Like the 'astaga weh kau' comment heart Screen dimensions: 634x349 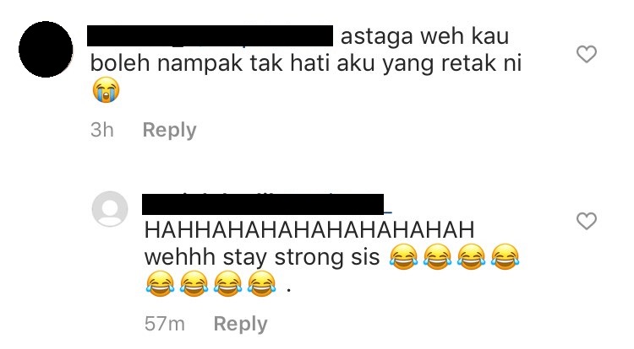pos(587,55)
